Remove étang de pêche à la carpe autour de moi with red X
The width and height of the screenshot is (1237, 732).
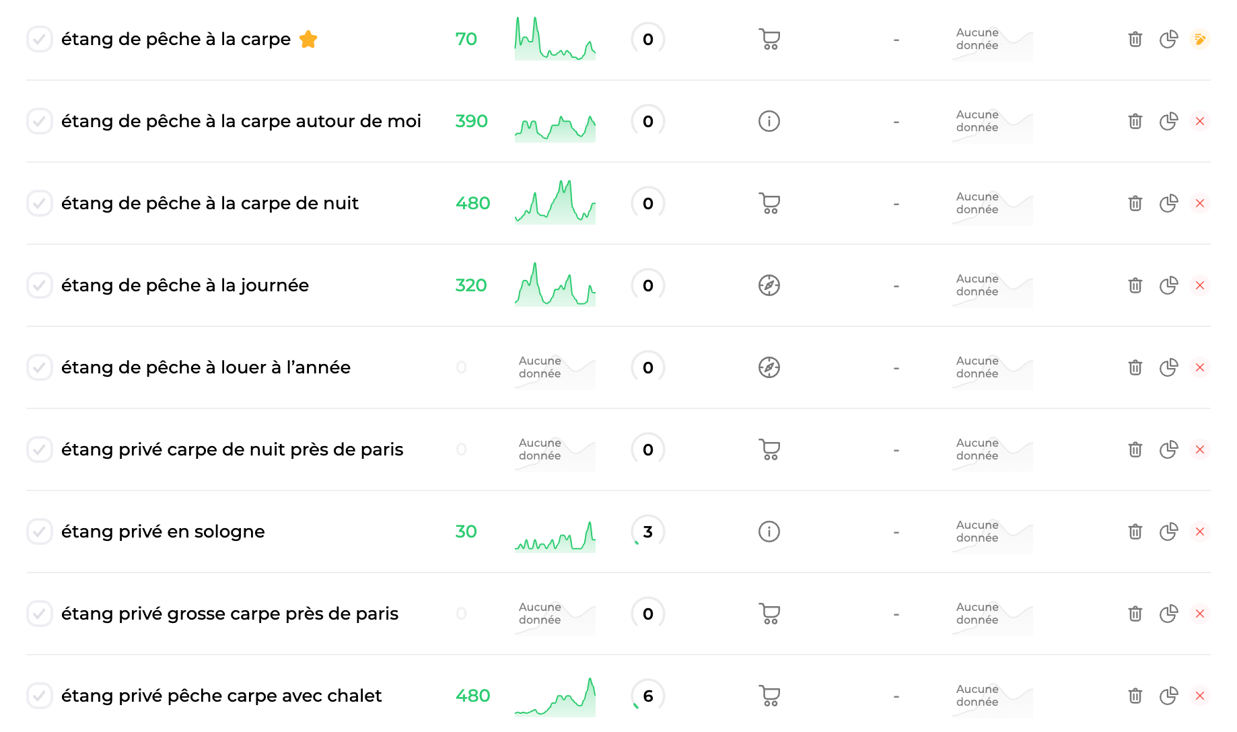point(1200,121)
